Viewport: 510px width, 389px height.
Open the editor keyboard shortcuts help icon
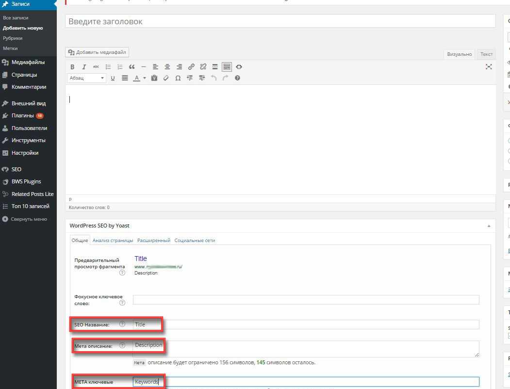click(x=237, y=78)
